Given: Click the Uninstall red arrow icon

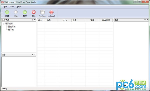Looking at the screenshot, I should pos(51,12).
